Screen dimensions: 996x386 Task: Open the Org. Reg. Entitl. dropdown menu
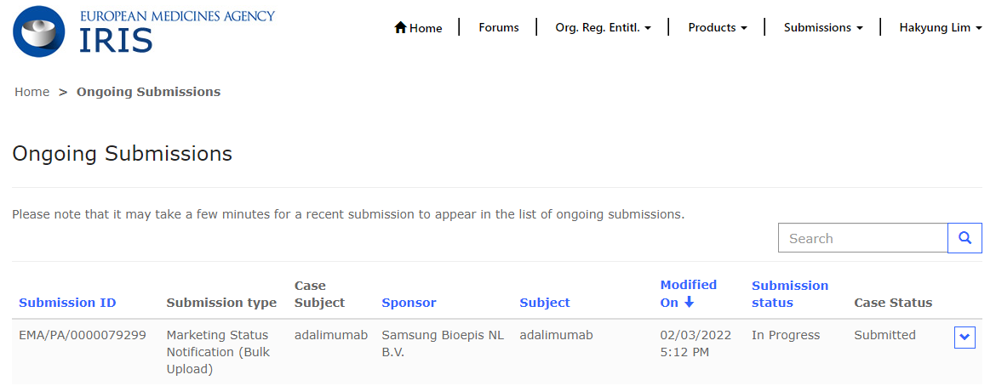coord(603,28)
